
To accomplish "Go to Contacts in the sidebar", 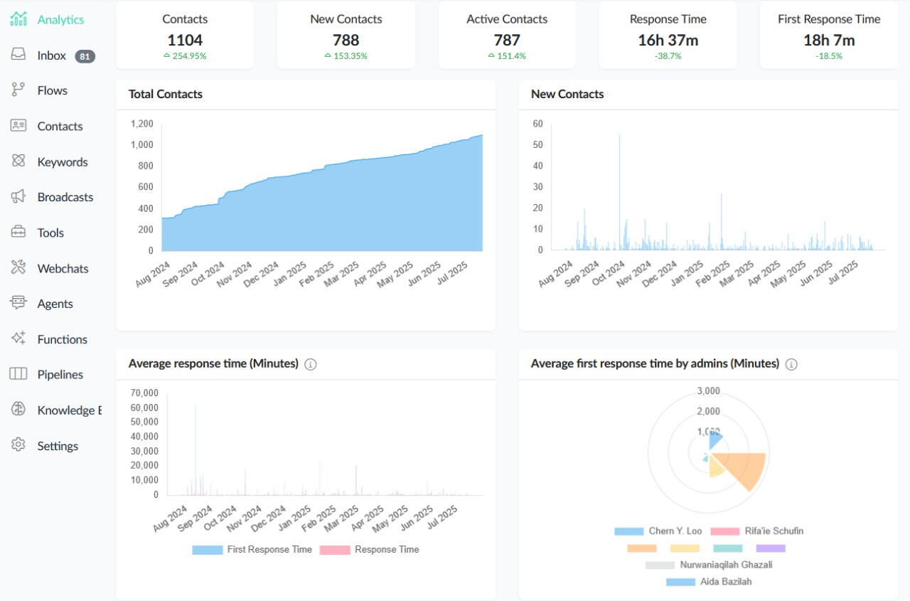I will (60, 126).
